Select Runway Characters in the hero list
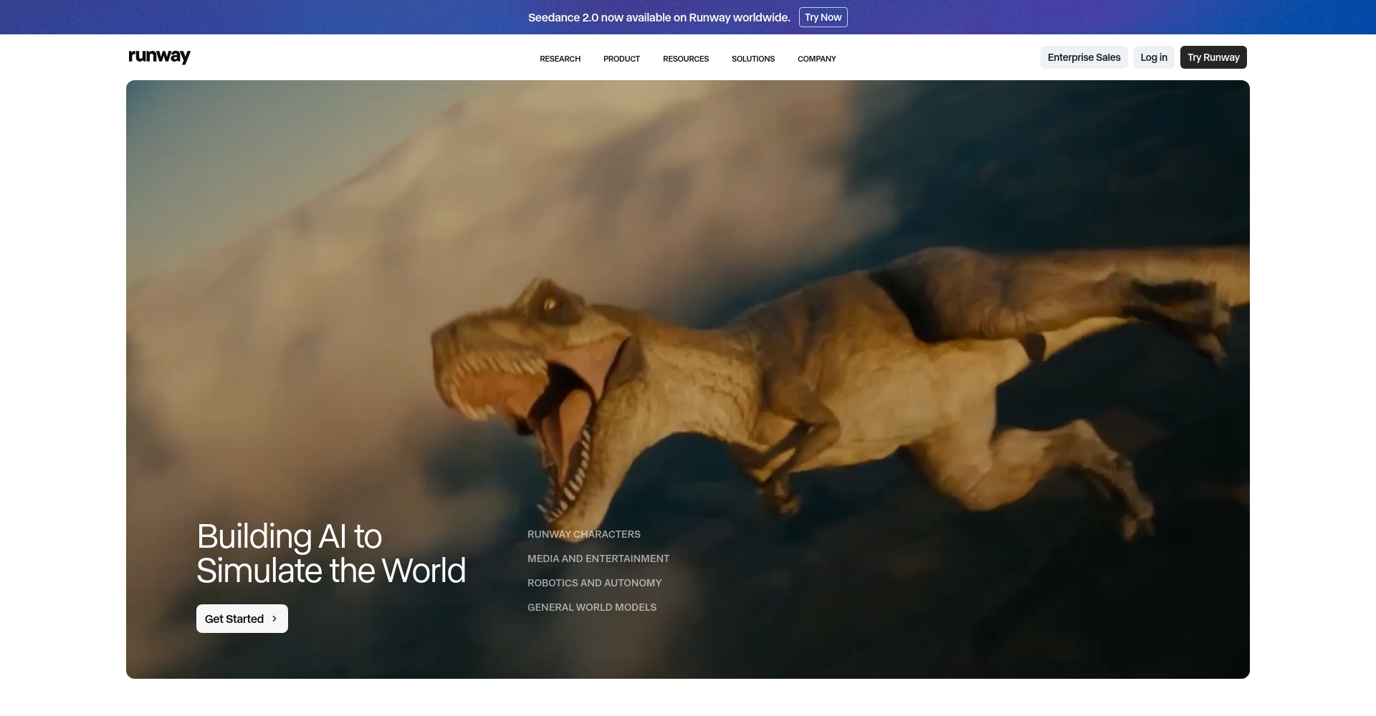Viewport: 1376px width, 716px height. (583, 534)
